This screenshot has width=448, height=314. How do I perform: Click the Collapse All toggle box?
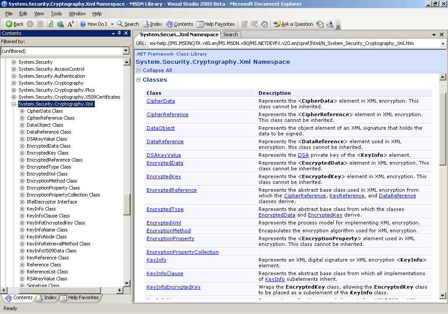point(139,70)
